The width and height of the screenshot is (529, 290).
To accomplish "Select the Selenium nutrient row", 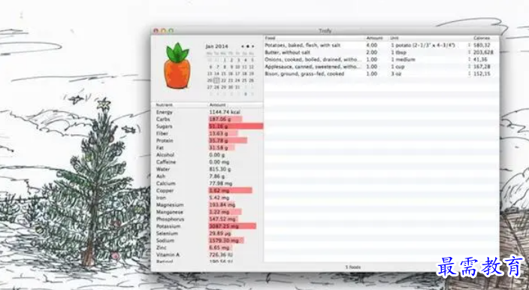I will tap(207, 234).
